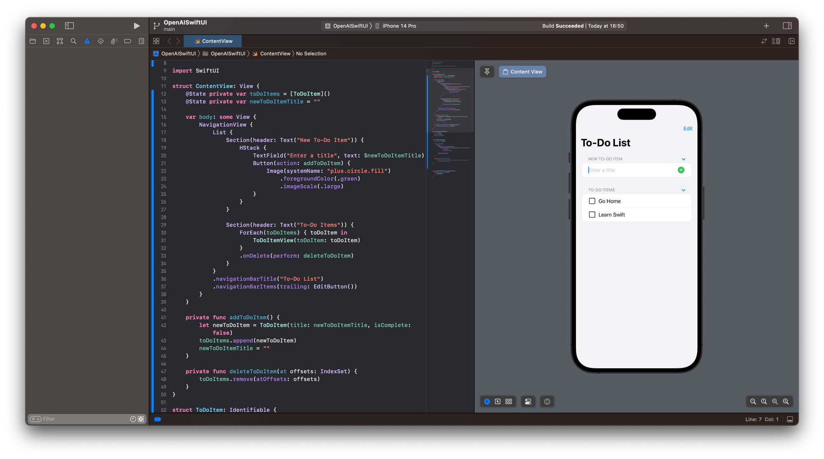
Task: Check the Learn Swift to-do item
Action: click(592, 215)
